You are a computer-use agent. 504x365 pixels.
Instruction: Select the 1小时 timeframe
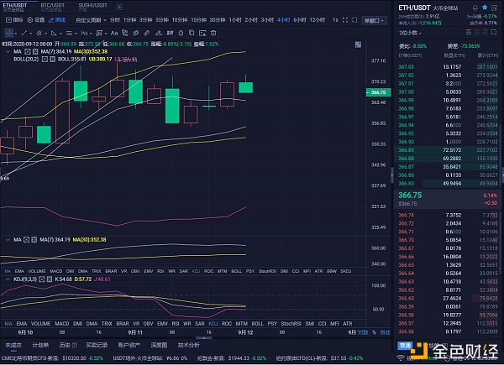coord(235,20)
